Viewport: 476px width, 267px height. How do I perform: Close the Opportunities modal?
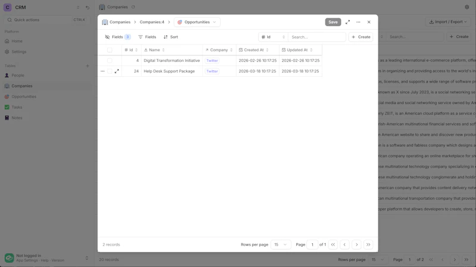click(x=369, y=22)
